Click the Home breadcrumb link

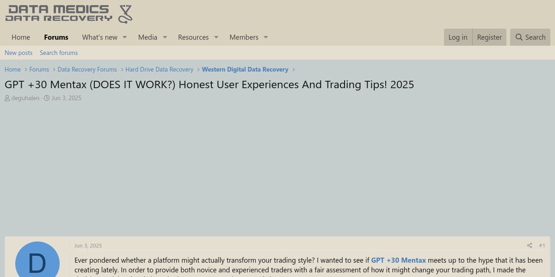12,69
